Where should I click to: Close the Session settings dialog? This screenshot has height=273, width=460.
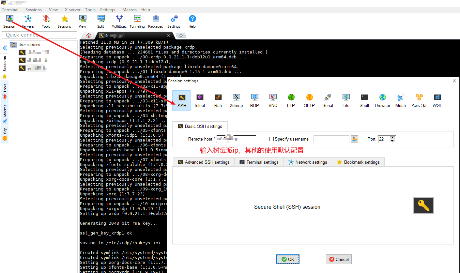pyautogui.click(x=454, y=81)
